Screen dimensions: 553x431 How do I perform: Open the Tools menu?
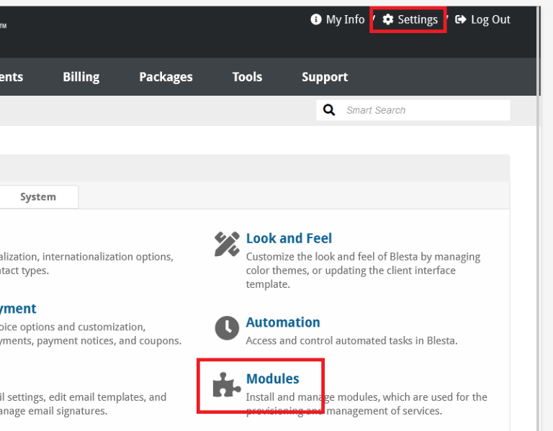coord(247,77)
